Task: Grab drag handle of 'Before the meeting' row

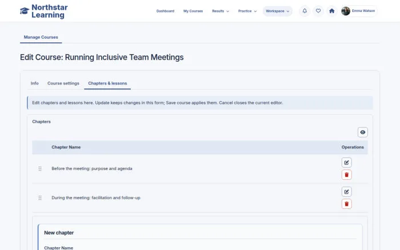Action: point(40,169)
